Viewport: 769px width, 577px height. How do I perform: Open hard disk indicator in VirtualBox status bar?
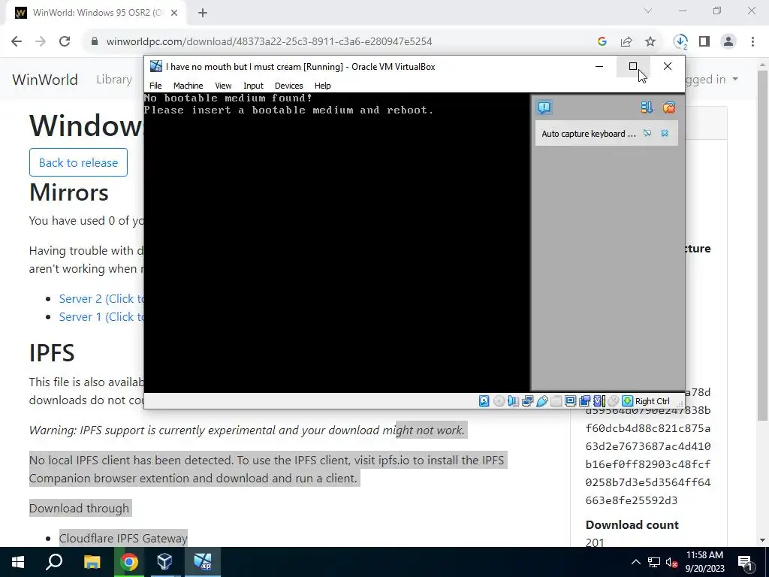tap(484, 401)
